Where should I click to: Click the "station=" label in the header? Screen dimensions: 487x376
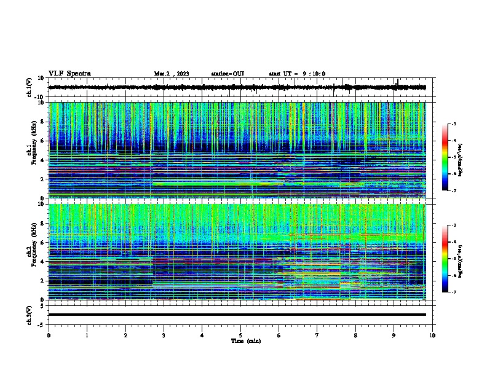[222, 74]
